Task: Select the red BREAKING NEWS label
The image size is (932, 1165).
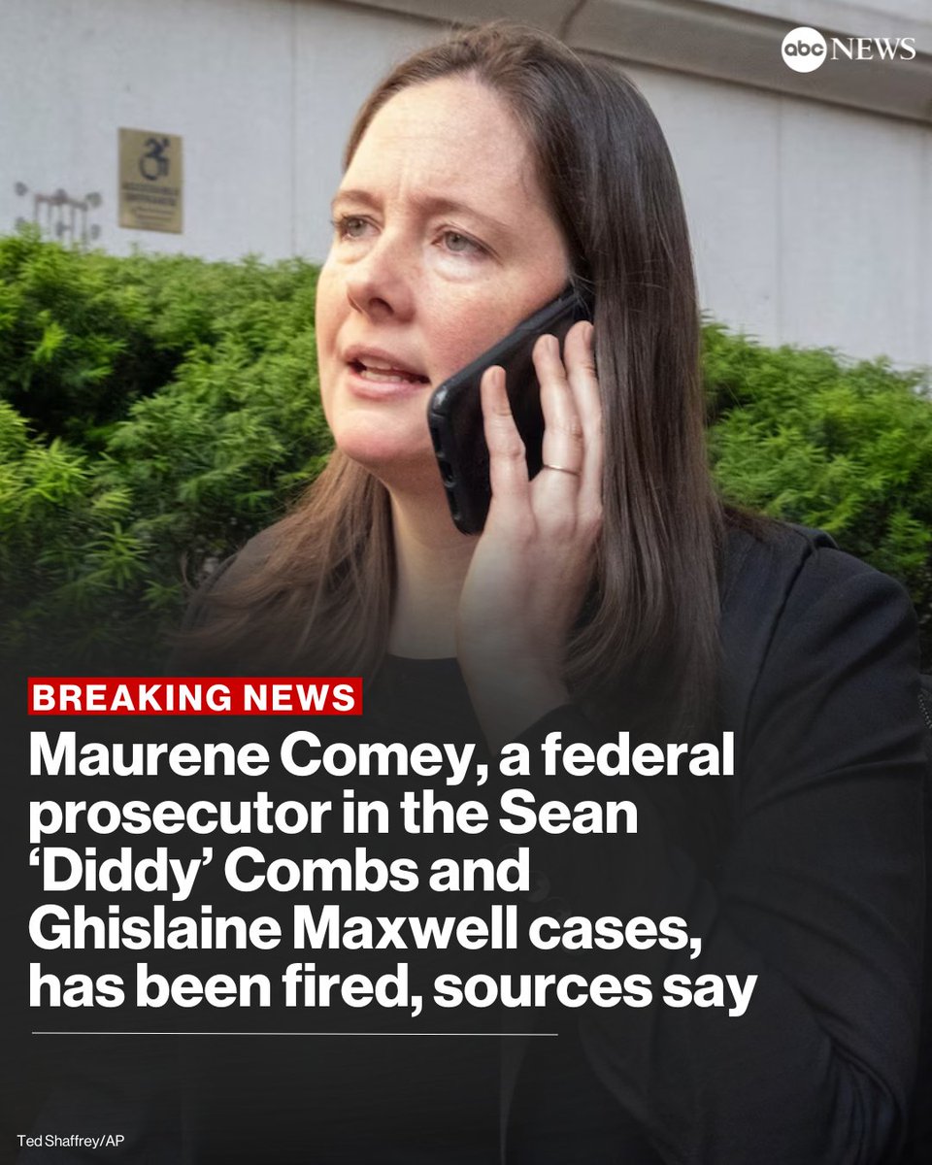Action: (196, 696)
